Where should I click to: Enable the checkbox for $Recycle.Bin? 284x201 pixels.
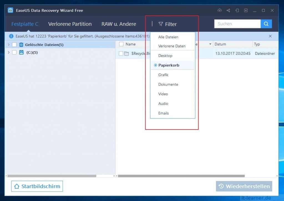point(121,53)
